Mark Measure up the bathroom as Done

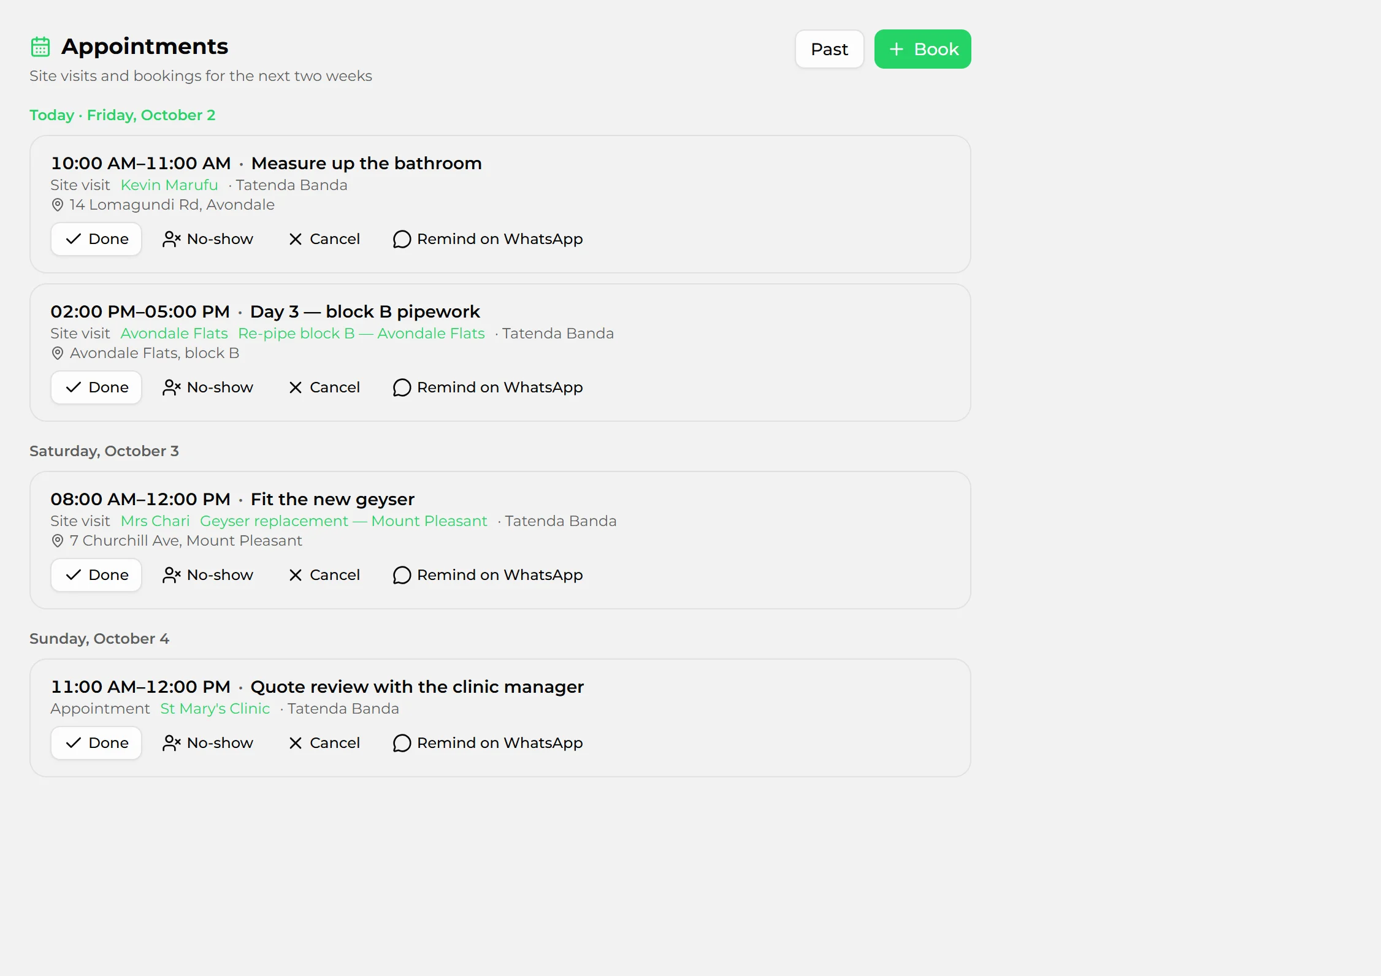[96, 239]
